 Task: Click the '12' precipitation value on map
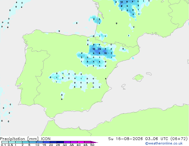(x=94, y=49)
